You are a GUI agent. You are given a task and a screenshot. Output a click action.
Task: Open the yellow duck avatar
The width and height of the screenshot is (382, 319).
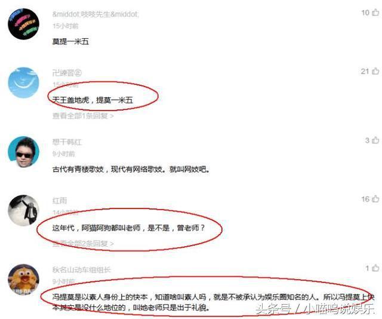[x=23, y=280]
